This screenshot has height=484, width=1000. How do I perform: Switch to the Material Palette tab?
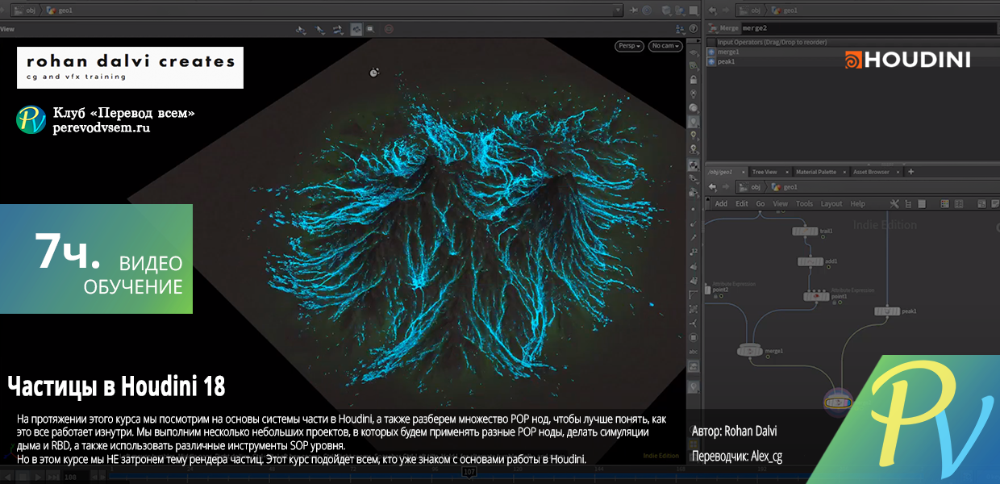(x=816, y=172)
